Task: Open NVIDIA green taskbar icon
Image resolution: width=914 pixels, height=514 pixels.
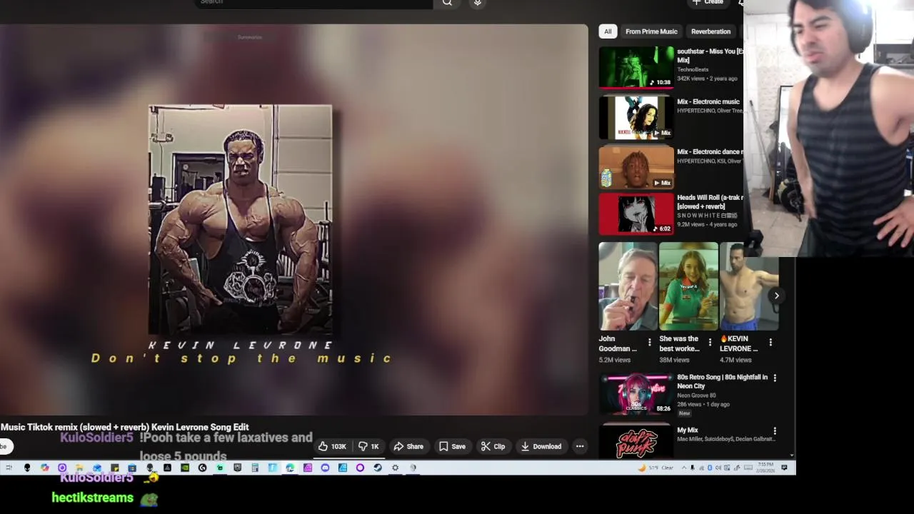Action: [x=185, y=468]
